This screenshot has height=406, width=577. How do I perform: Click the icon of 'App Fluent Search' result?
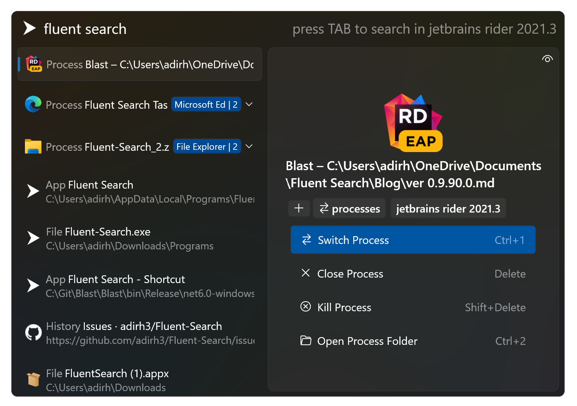(33, 191)
